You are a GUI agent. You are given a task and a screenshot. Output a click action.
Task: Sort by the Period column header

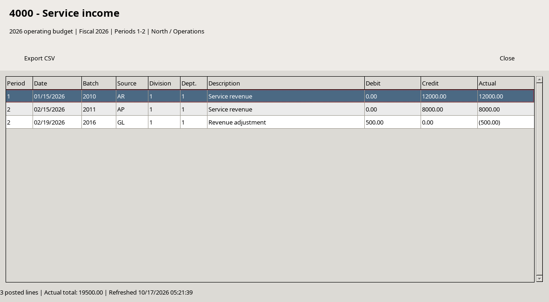pyautogui.click(x=19, y=83)
